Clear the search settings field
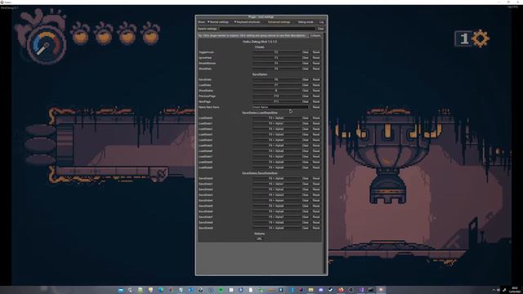The height and width of the screenshot is (294, 523). [x=320, y=29]
